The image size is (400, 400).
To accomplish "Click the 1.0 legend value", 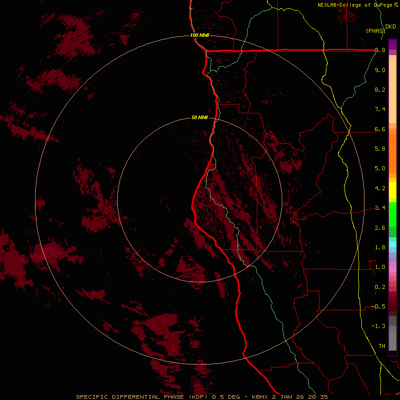I will (x=380, y=267).
